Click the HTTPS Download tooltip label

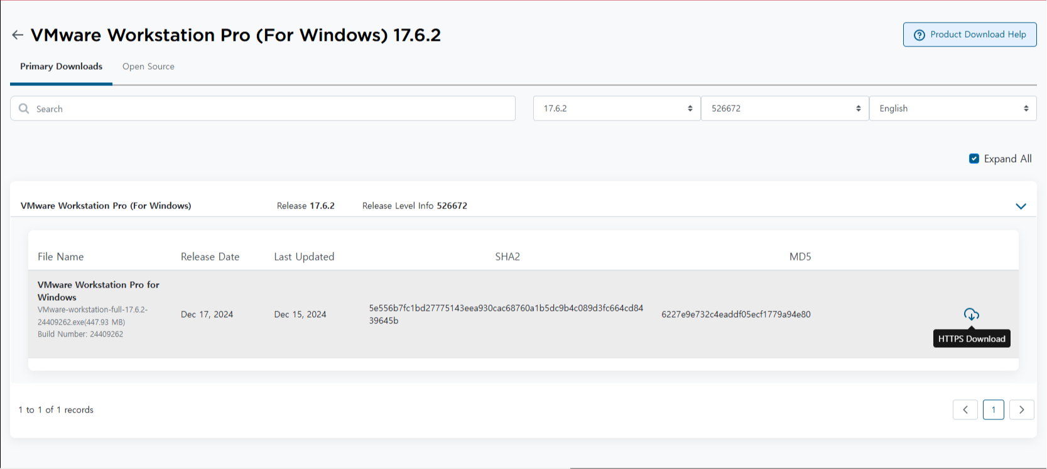972,339
